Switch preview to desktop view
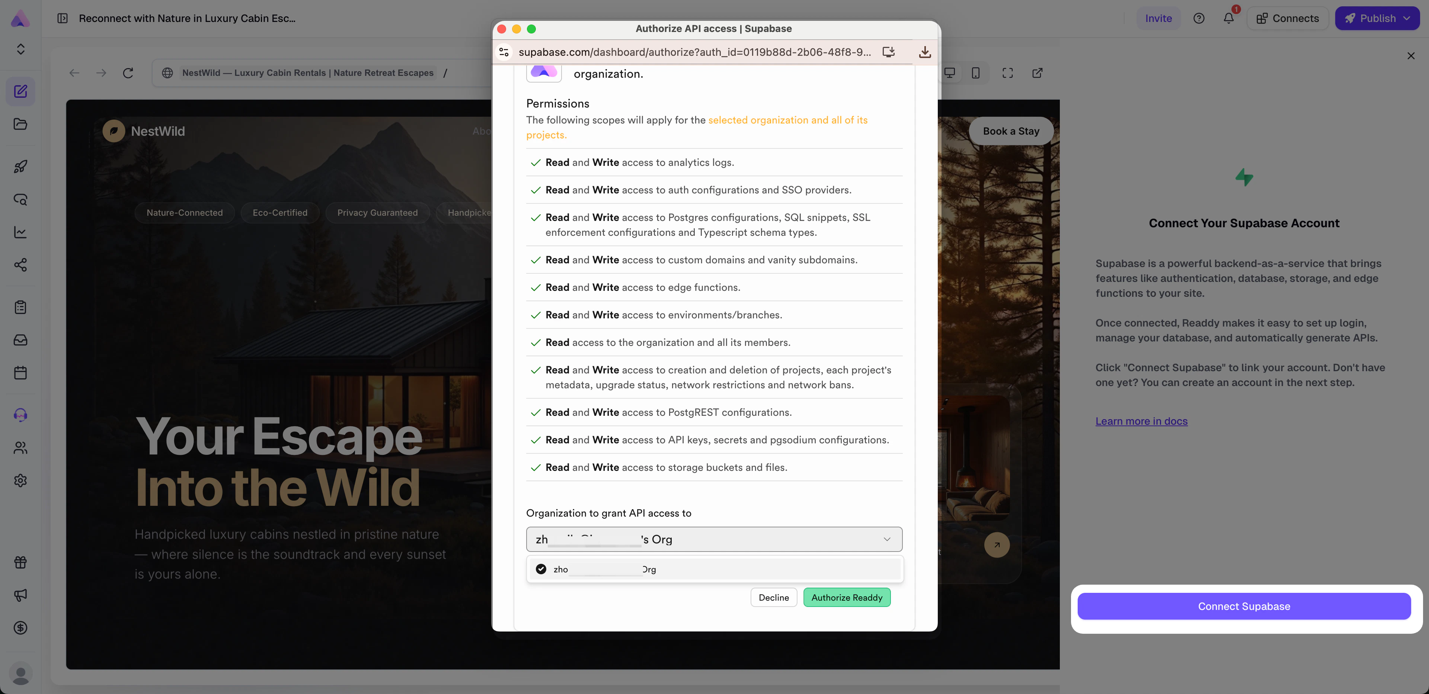This screenshot has height=694, width=1429. pos(950,73)
